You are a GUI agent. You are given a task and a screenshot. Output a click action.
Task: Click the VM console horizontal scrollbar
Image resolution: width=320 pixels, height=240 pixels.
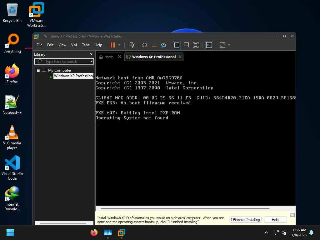point(185,208)
